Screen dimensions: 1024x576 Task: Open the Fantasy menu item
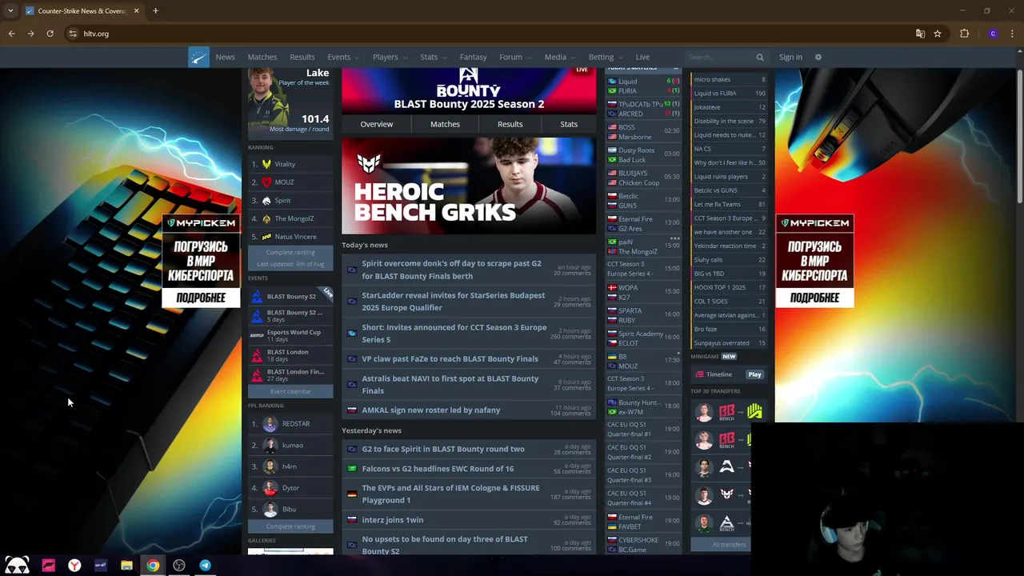point(473,57)
